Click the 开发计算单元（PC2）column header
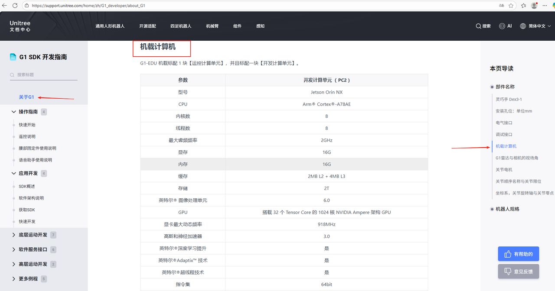This screenshot has width=555, height=291. [326, 80]
